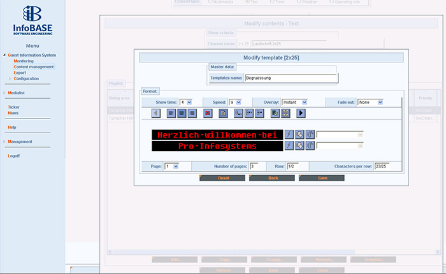Open Help in the menu

coord(12,127)
